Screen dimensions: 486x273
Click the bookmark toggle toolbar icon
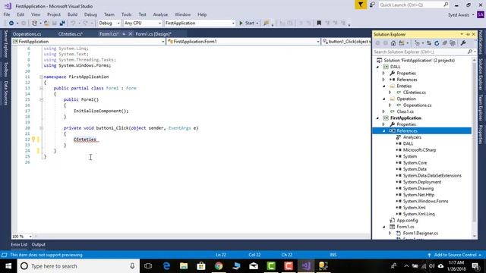(x=319, y=24)
